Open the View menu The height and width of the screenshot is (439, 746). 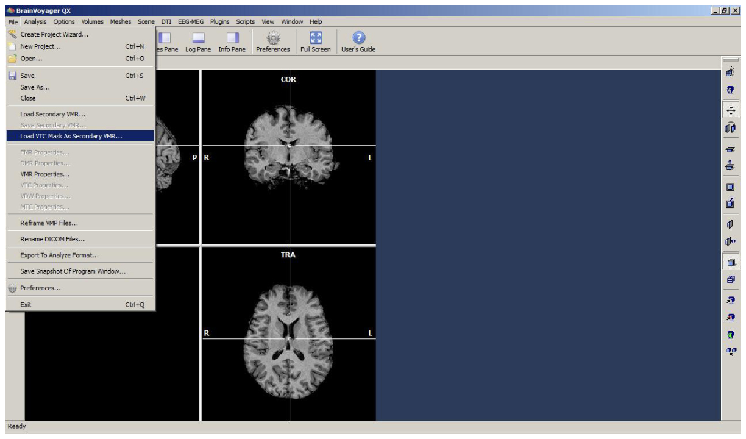tap(269, 22)
